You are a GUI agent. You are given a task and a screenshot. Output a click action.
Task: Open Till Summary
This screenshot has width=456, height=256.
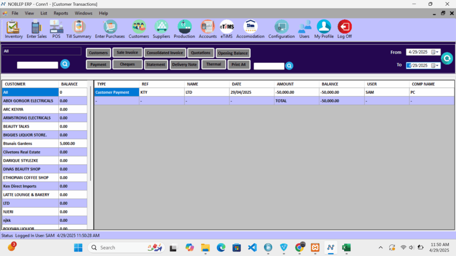pyautogui.click(x=78, y=29)
